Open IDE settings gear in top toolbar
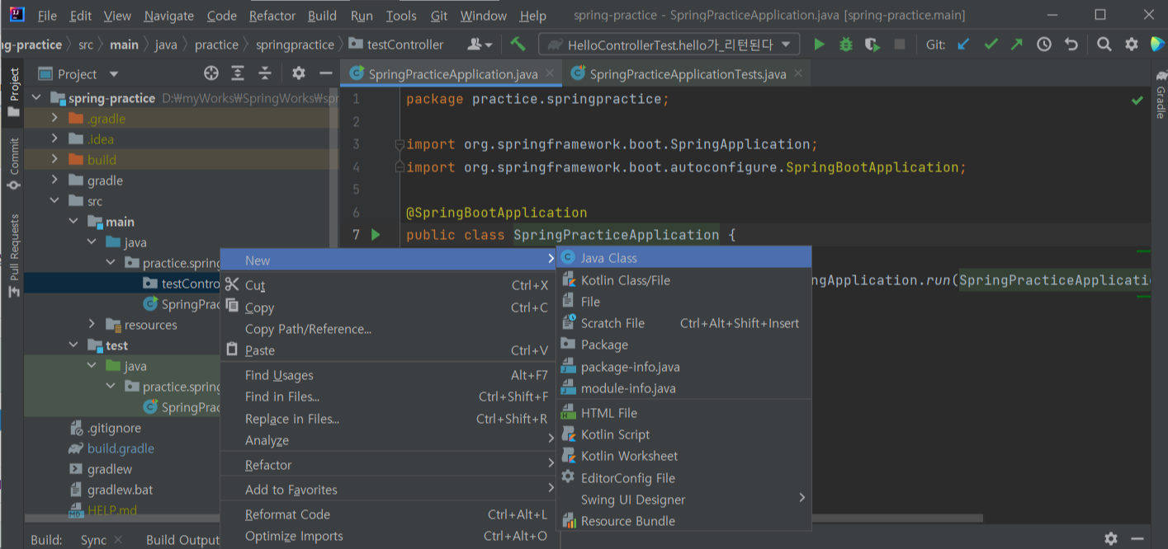The image size is (1168, 549). pos(1132,45)
